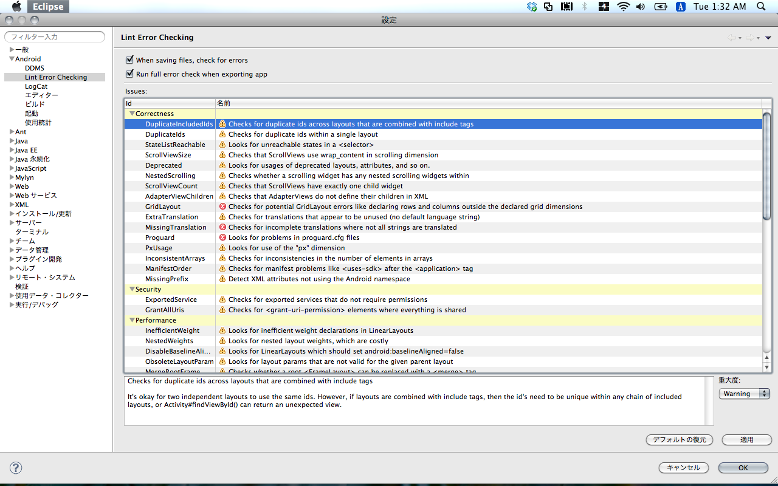Click the フィルター入力 filter field
Image resolution: width=778 pixels, height=486 pixels.
click(x=54, y=36)
